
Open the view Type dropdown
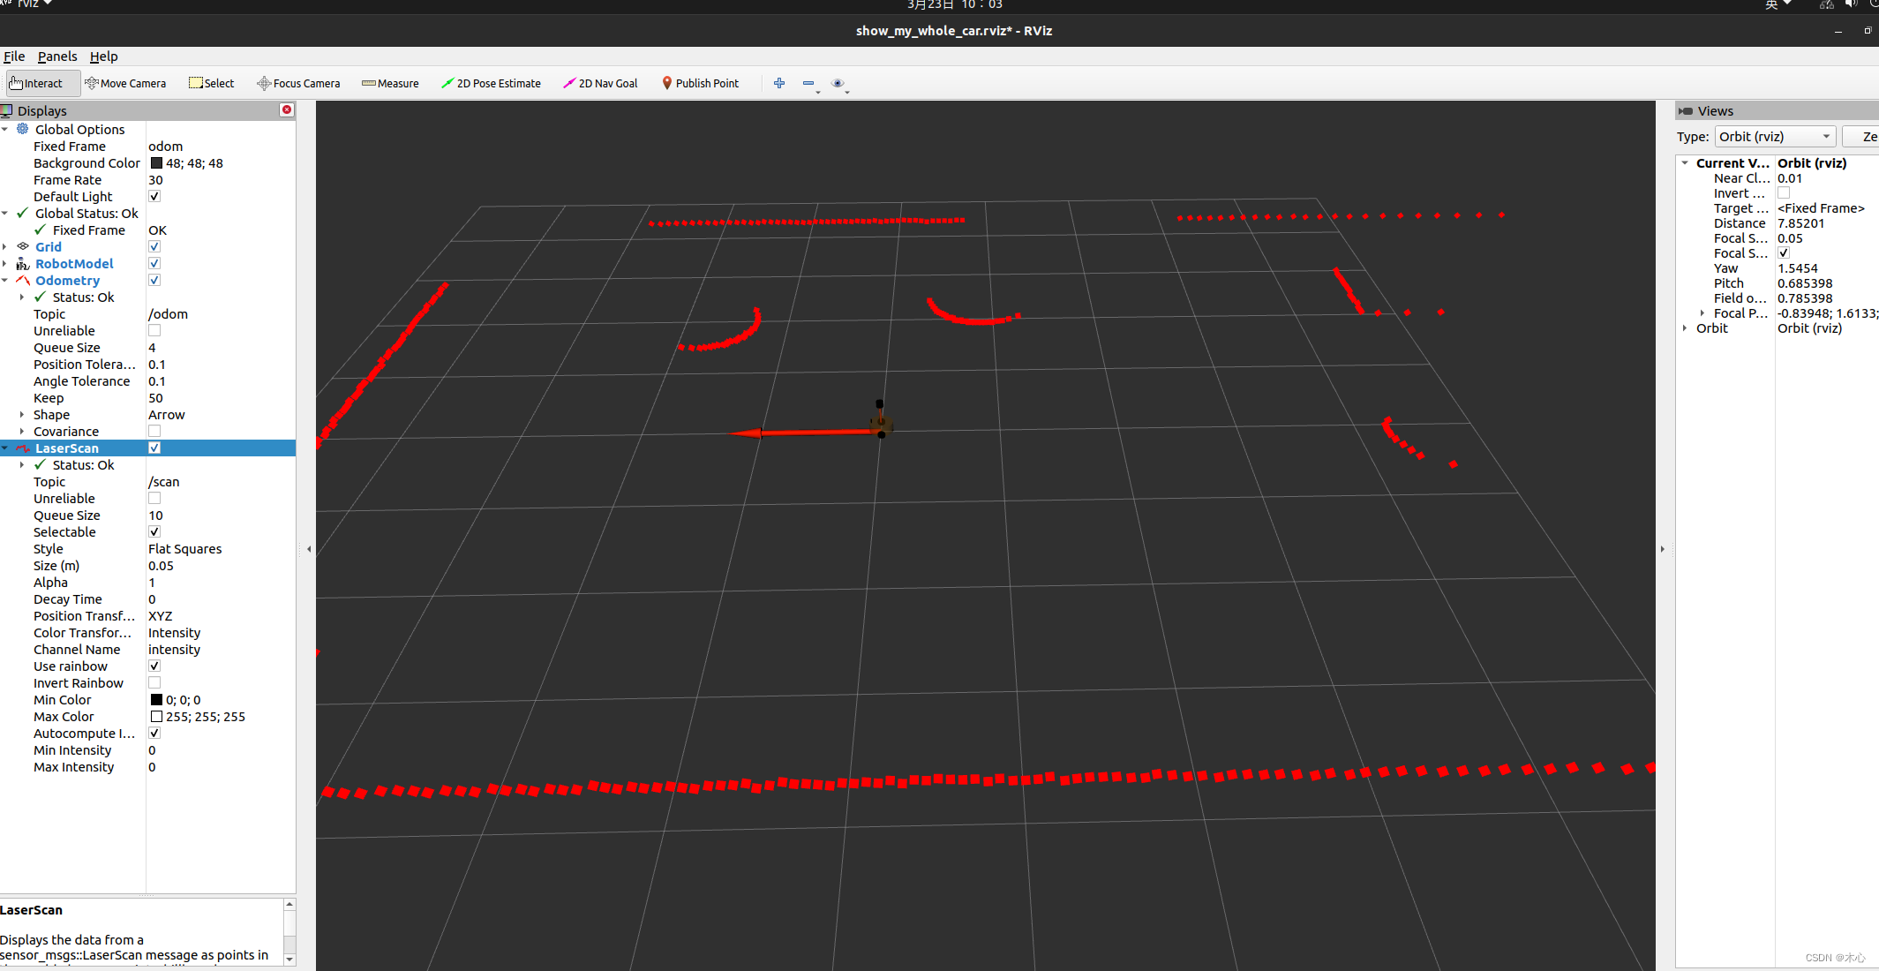[1775, 137]
